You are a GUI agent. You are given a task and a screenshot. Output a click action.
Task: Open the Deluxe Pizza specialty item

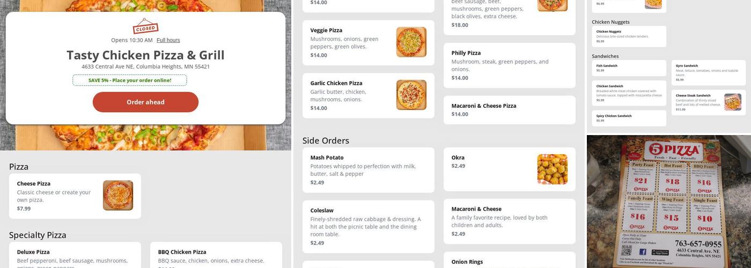coord(75,255)
